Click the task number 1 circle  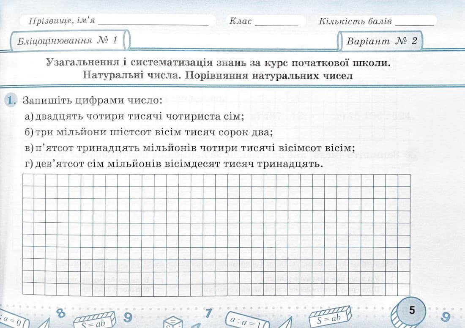[x=11, y=100]
